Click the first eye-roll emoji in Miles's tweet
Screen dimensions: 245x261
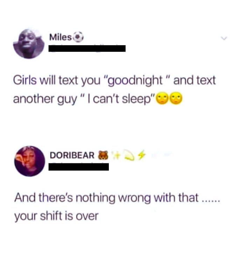(162, 98)
